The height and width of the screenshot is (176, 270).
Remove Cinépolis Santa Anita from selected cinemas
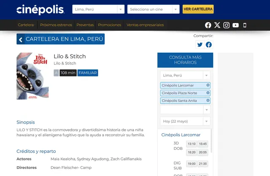pyautogui.click(x=208, y=100)
